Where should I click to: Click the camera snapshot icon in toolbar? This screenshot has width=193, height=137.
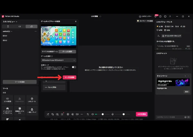(x=57, y=114)
